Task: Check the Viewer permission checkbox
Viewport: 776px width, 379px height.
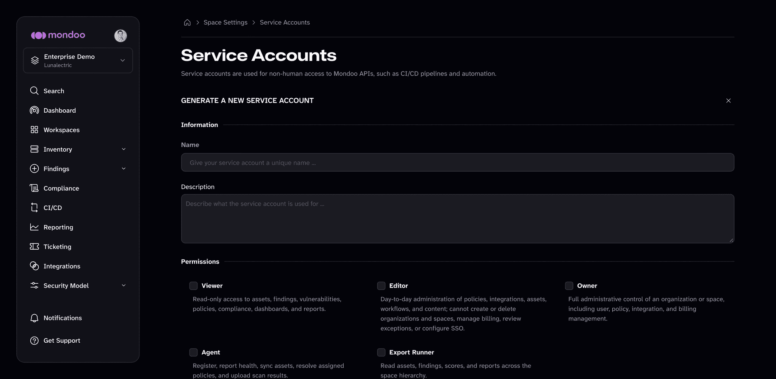Action: tap(193, 286)
